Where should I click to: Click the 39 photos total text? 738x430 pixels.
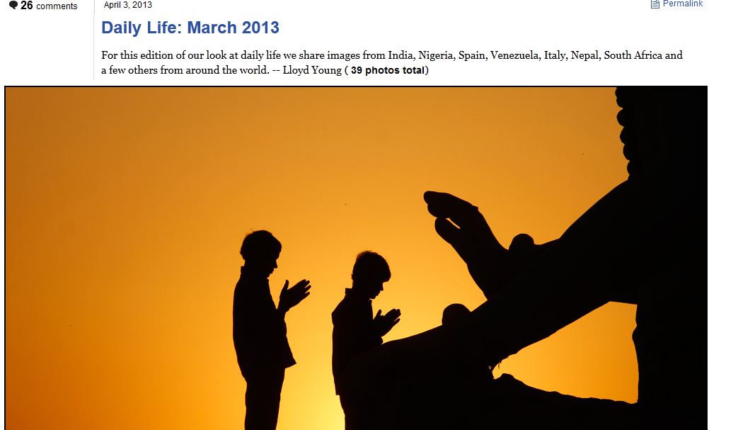pyautogui.click(x=388, y=70)
